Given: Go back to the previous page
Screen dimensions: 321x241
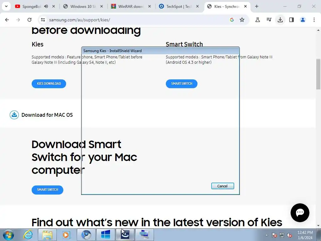Looking at the screenshot, I should click(x=7, y=20).
